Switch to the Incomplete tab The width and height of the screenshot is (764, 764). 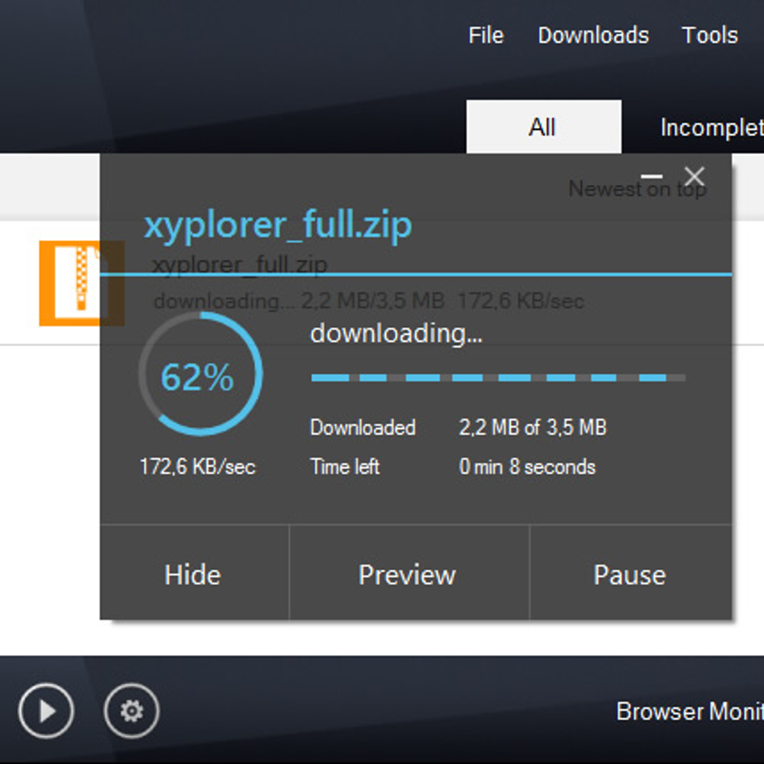click(x=711, y=127)
